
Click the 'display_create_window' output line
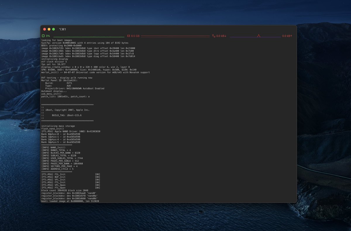(85, 67)
